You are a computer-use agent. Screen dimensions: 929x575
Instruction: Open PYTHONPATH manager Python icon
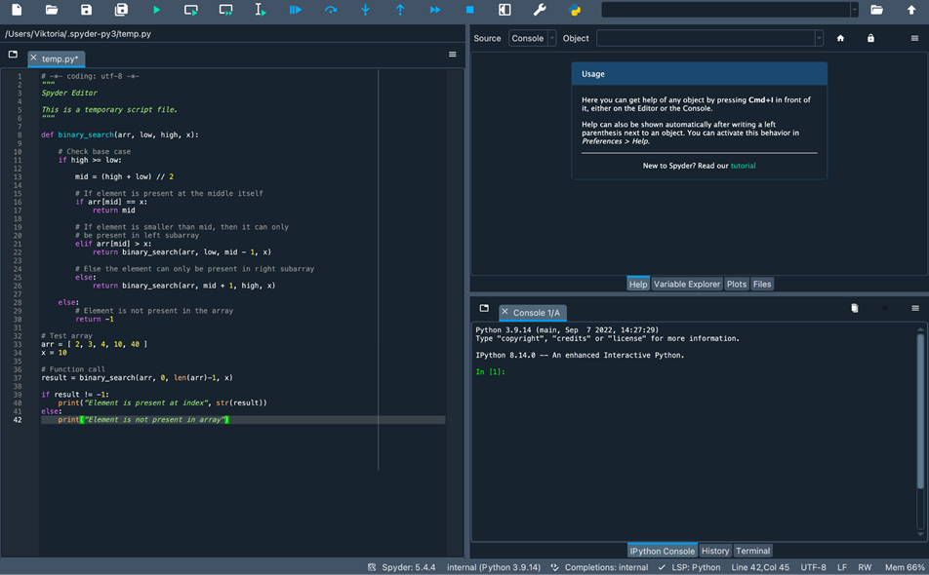pyautogui.click(x=574, y=10)
